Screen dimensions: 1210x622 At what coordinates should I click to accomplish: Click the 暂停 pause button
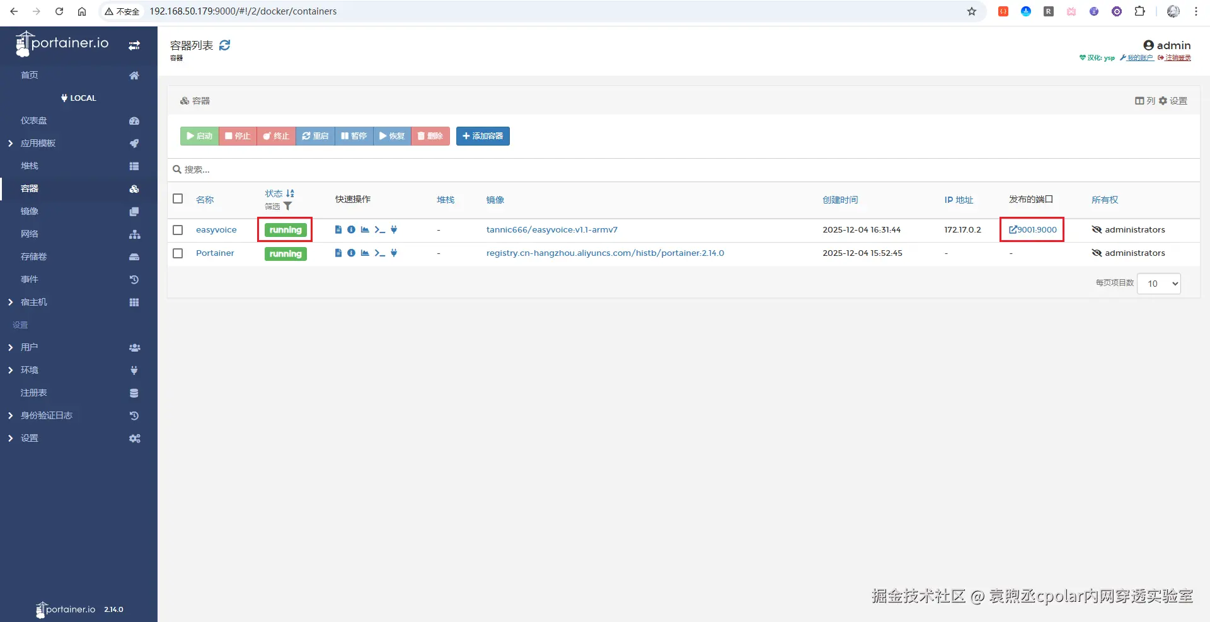[354, 136]
